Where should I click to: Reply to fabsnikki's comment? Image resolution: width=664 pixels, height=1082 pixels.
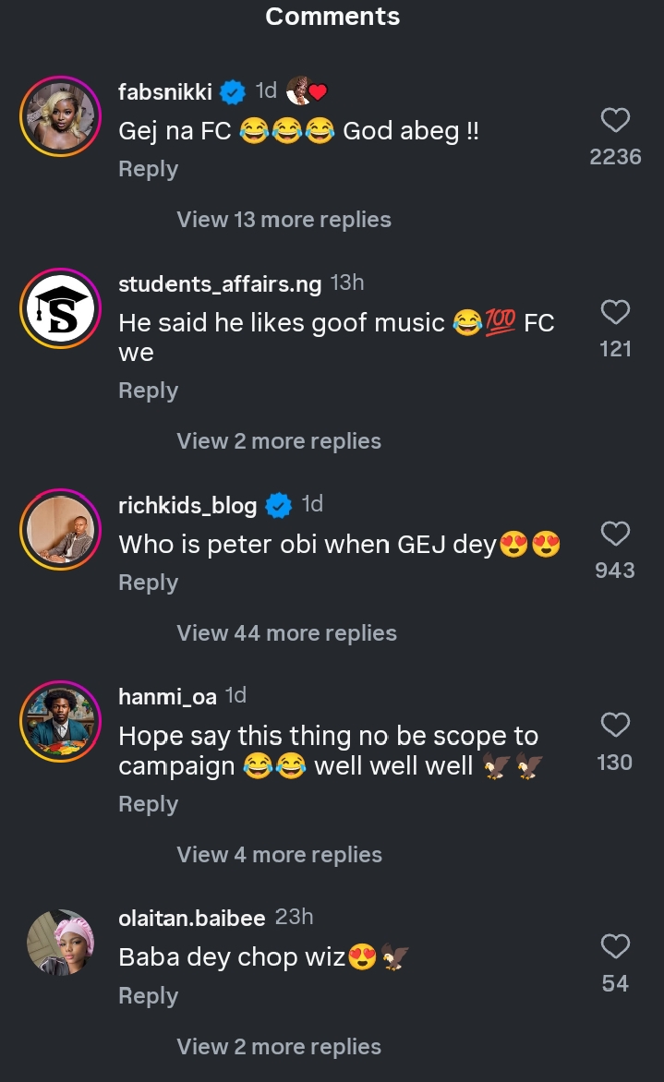[x=148, y=169]
